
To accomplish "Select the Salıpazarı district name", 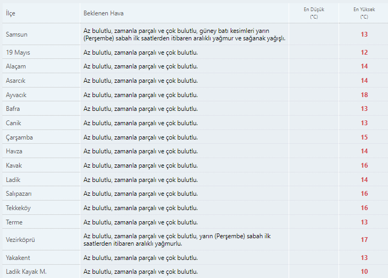I will click(x=19, y=194).
